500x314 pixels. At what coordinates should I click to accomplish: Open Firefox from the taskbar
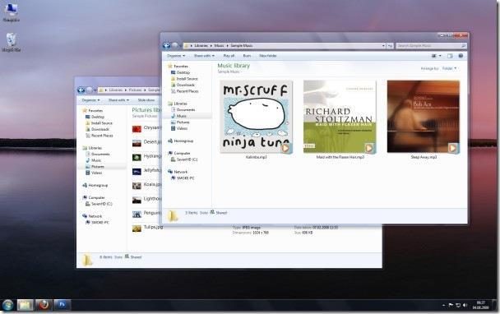44,305
